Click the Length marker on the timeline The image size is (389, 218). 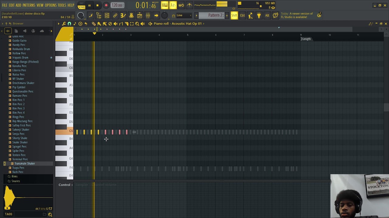click(x=306, y=39)
